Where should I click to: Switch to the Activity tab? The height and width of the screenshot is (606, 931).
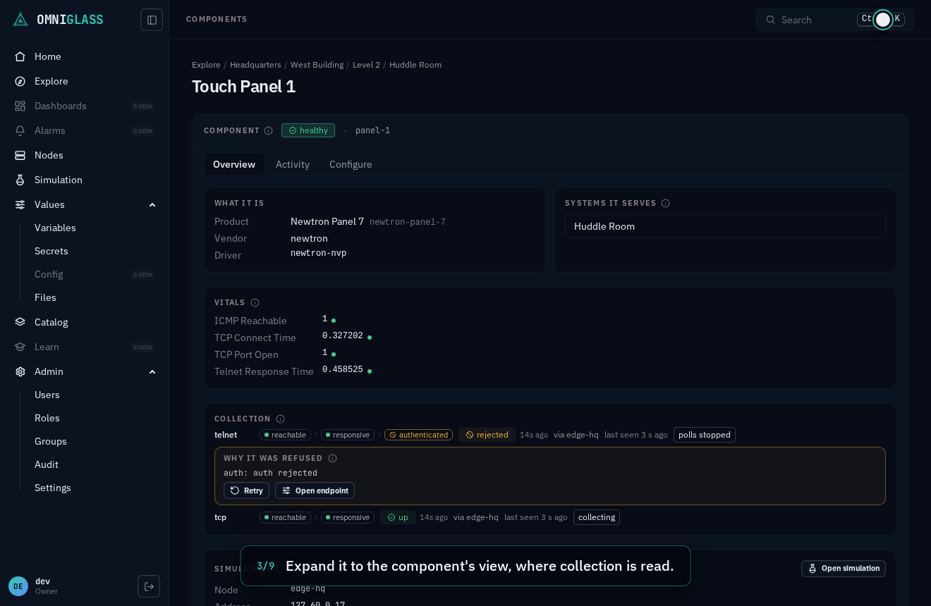point(293,164)
